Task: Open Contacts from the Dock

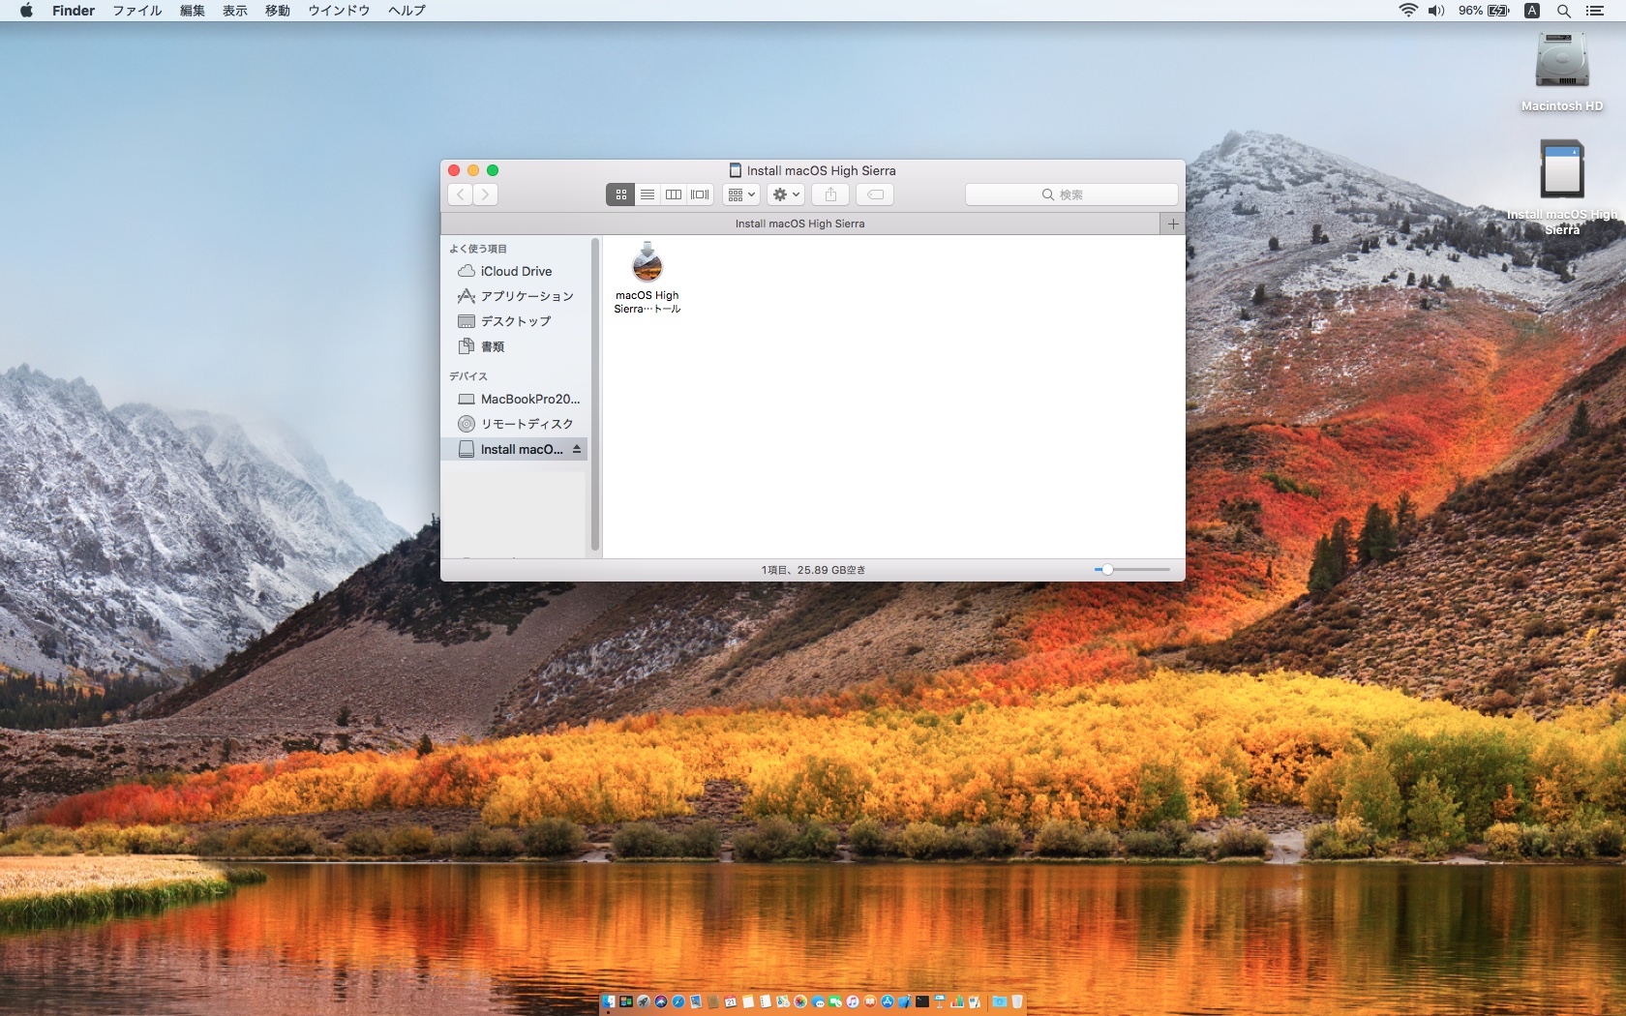Action: pyautogui.click(x=713, y=1001)
